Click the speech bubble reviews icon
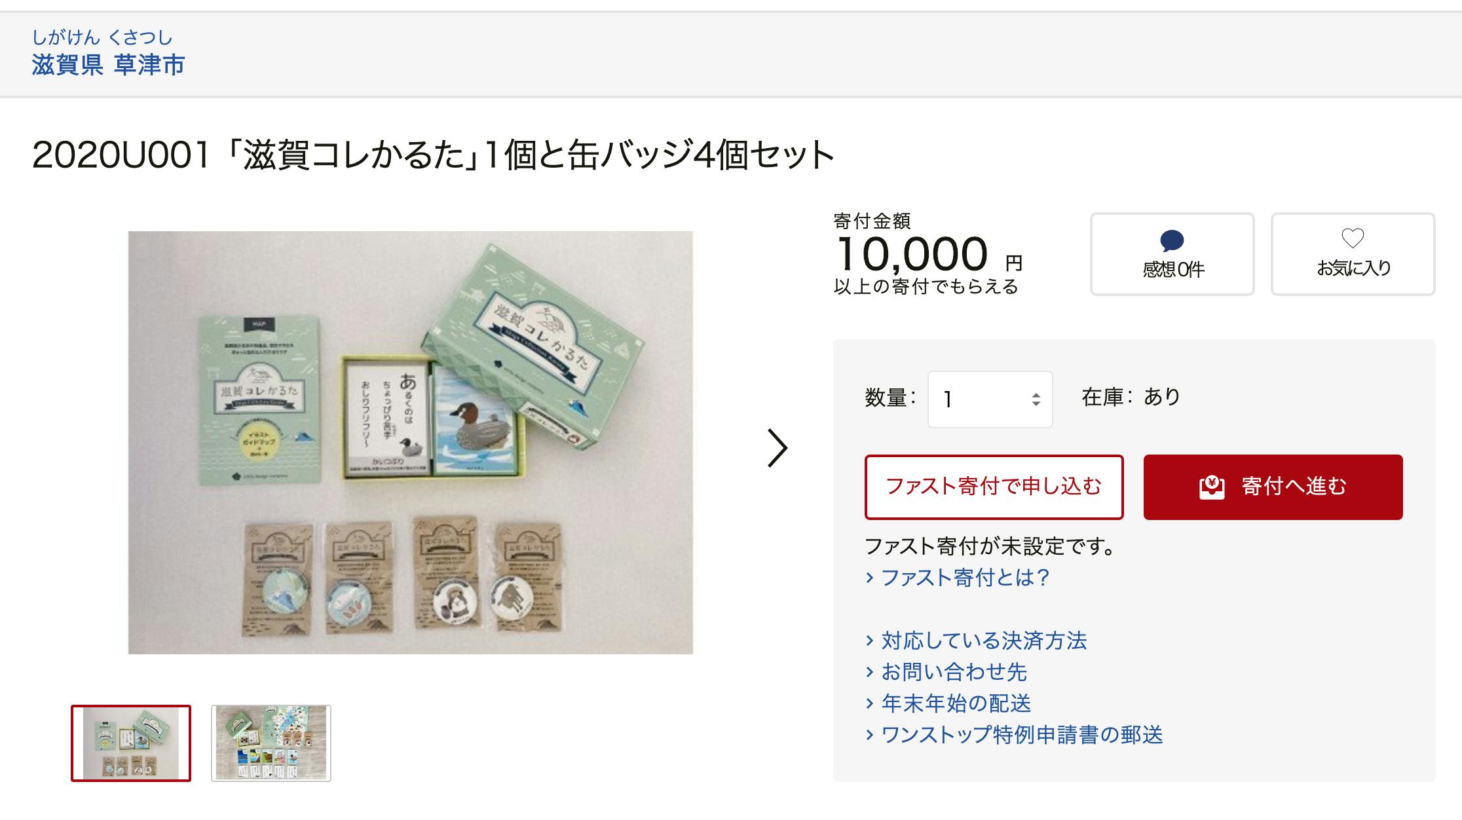The height and width of the screenshot is (820, 1462). coord(1172,240)
